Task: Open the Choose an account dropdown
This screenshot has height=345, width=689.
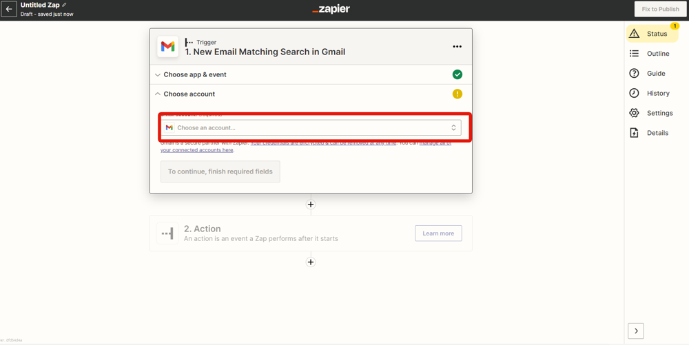Action: click(311, 127)
